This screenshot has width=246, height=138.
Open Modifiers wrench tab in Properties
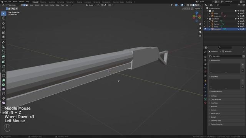[205, 84]
